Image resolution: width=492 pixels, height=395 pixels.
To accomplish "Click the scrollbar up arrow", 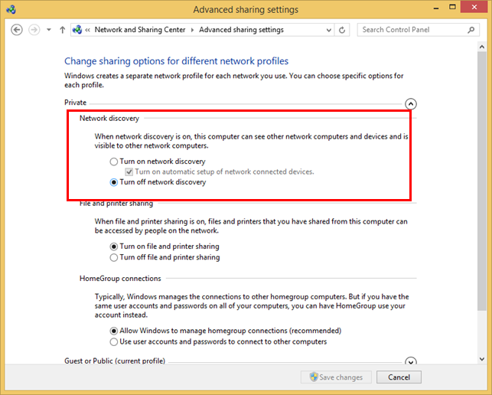I will coord(482,47).
